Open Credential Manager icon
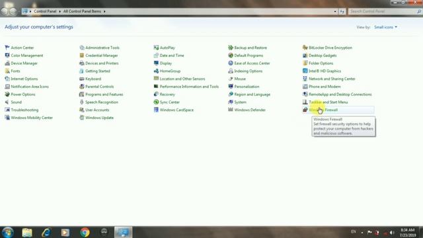The width and height of the screenshot is (423, 238). 82,56
